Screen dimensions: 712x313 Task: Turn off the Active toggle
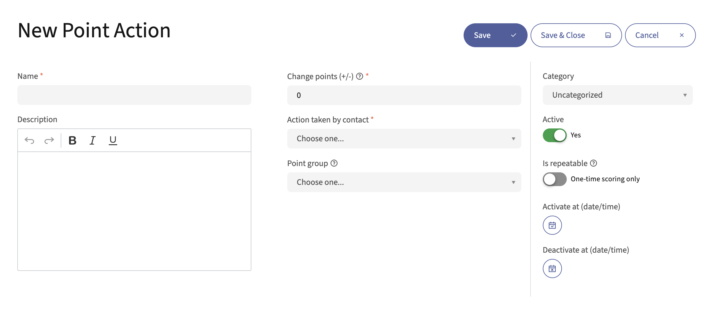coord(554,135)
